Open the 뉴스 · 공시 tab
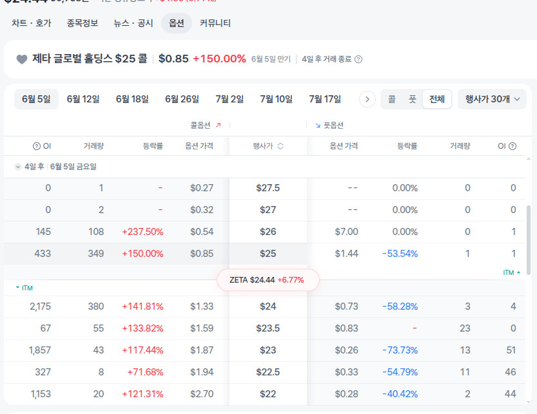The width and height of the screenshot is (537, 414). 133,23
